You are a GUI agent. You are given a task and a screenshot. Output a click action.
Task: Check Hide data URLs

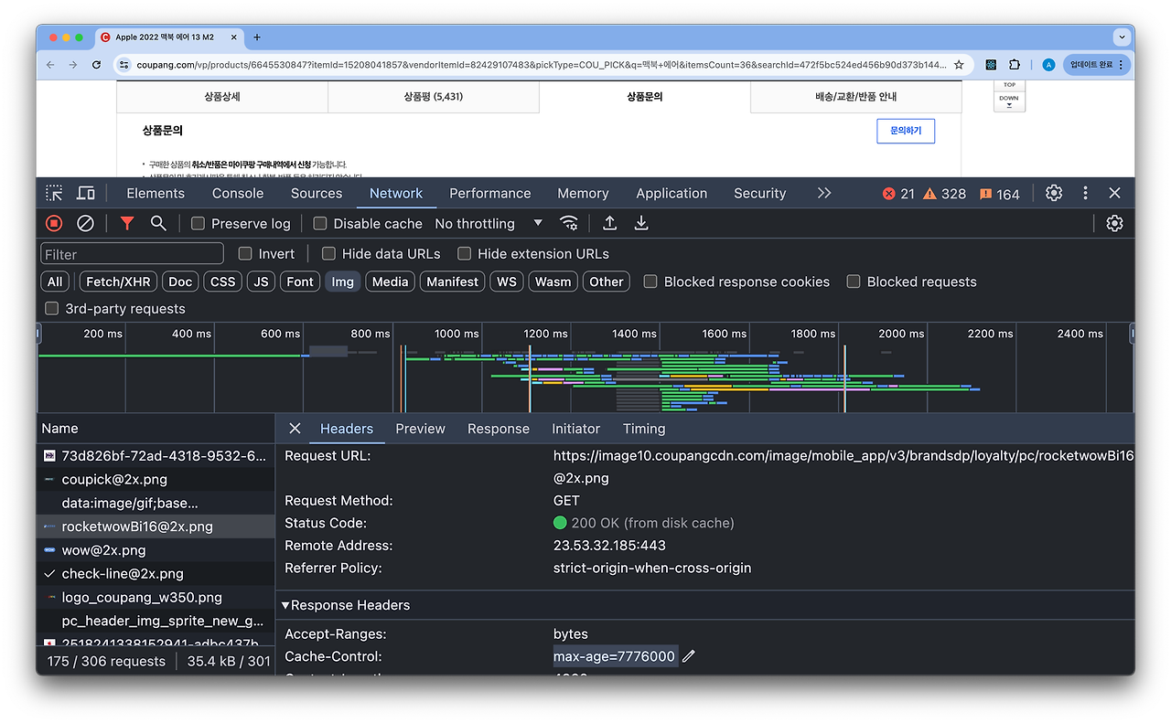point(328,253)
